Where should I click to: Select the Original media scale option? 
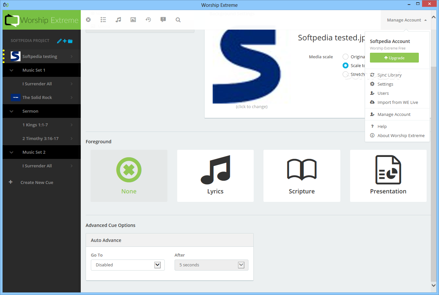[x=346, y=57]
